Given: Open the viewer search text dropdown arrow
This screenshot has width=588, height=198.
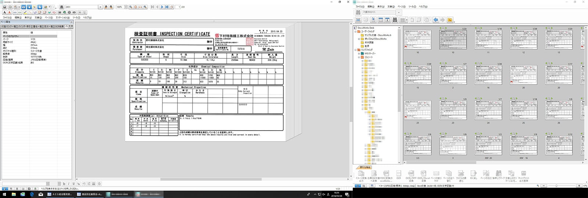Looking at the screenshot, I should 100,7.
